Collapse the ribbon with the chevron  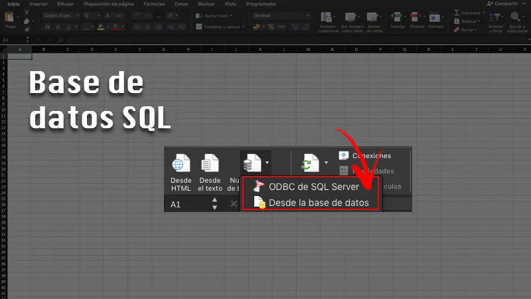[x=524, y=3]
